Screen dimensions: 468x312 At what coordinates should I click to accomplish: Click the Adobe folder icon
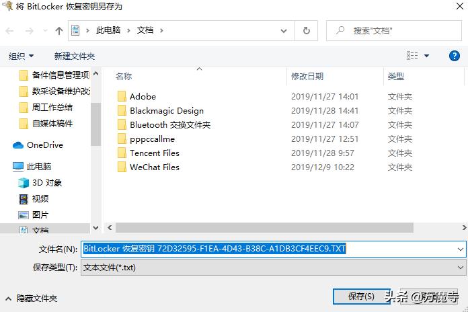coord(122,97)
